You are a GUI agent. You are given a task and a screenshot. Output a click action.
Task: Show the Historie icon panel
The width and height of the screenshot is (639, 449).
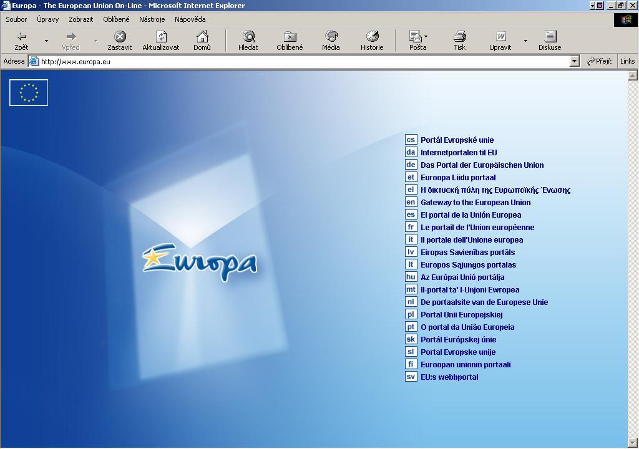tap(372, 36)
